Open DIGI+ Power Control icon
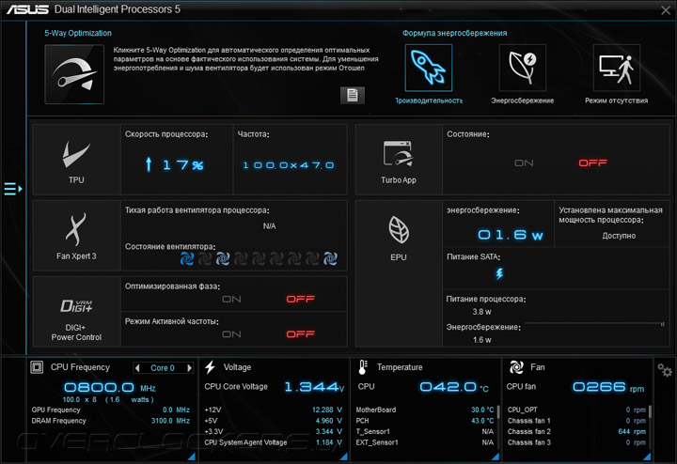 coord(76,306)
